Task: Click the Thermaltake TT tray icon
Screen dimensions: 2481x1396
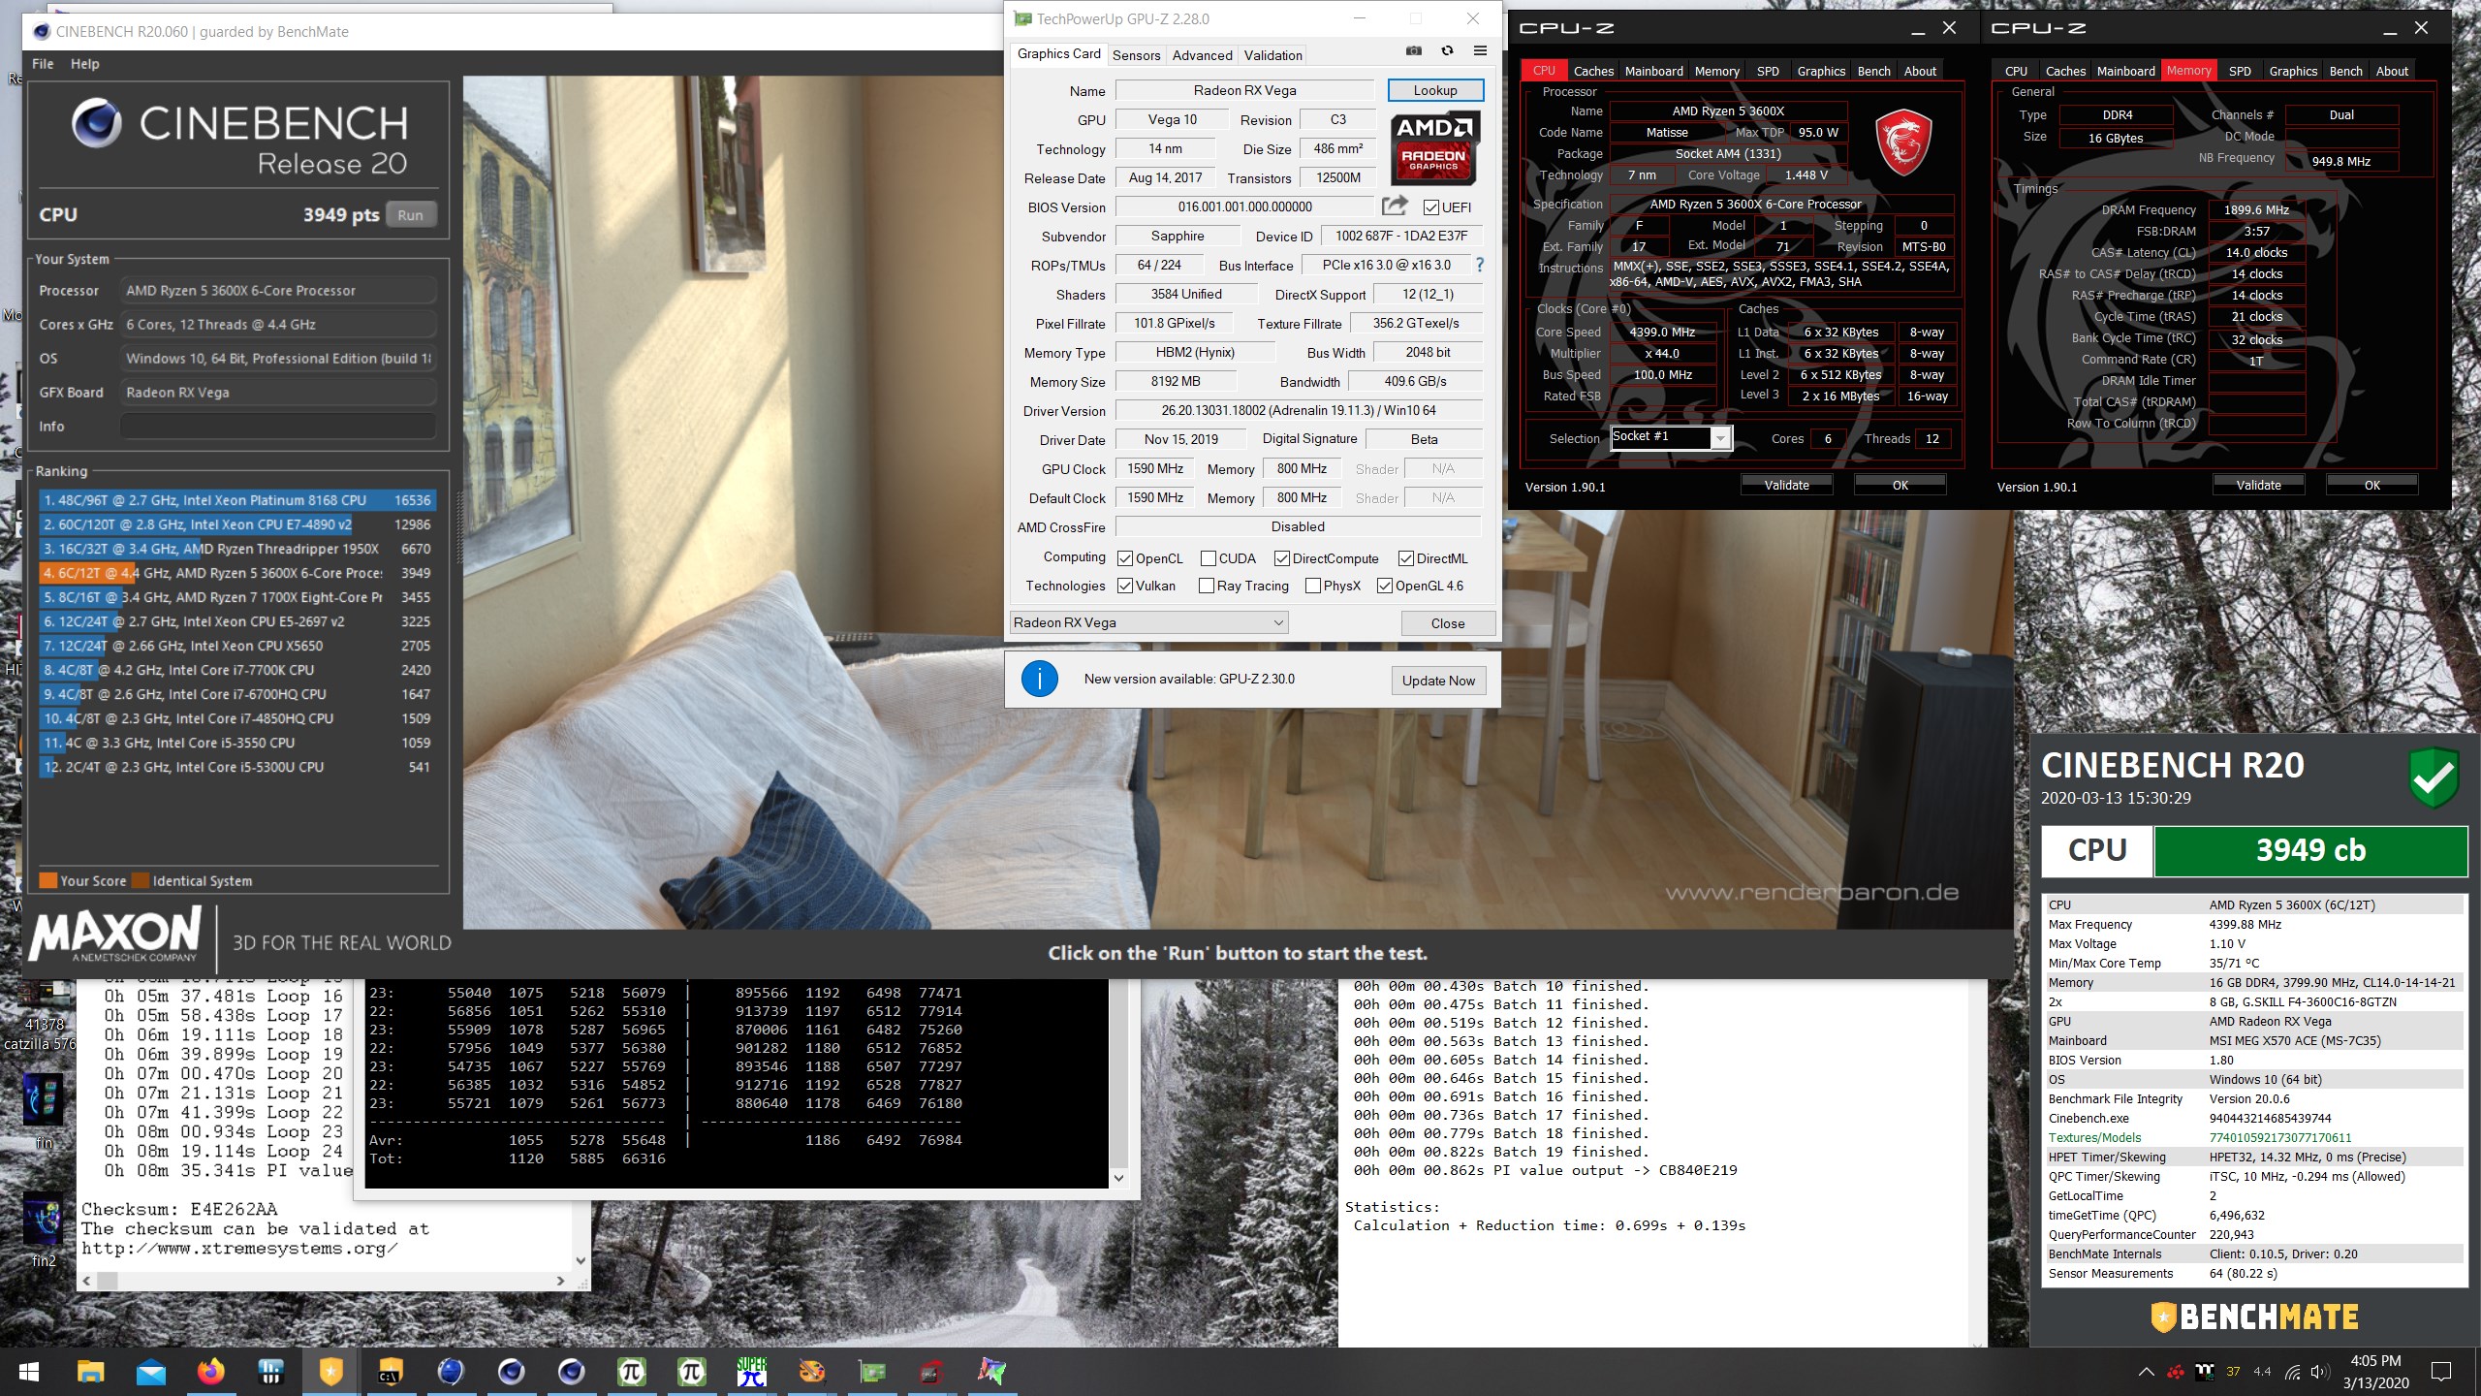Action: click(x=2205, y=1372)
